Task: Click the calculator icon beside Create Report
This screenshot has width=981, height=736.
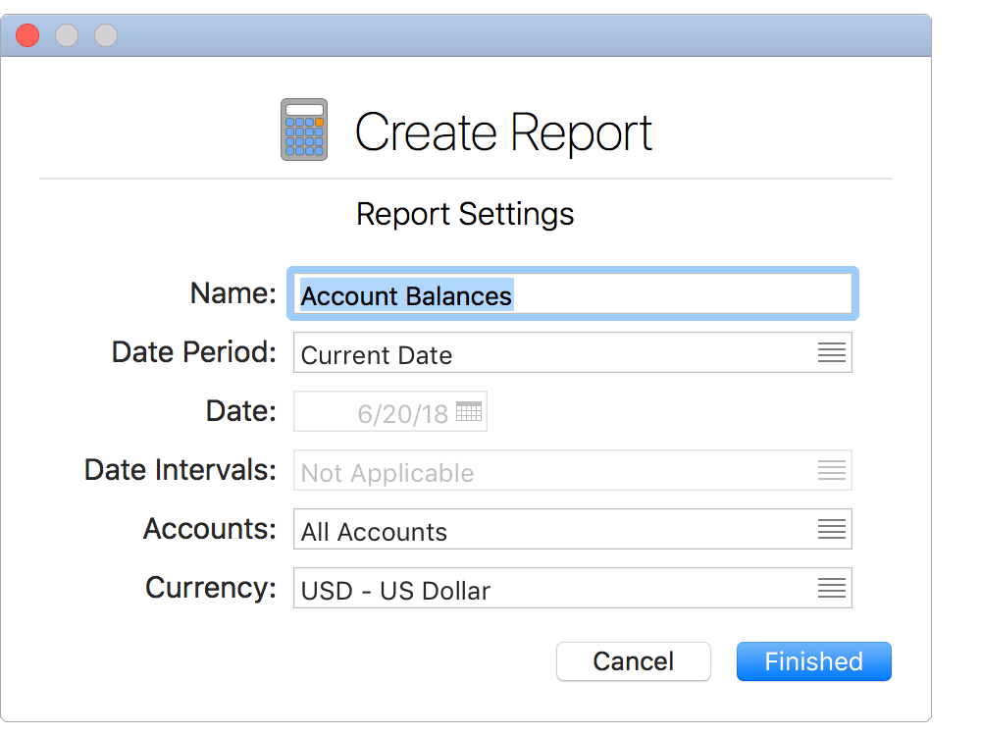Action: [x=304, y=128]
